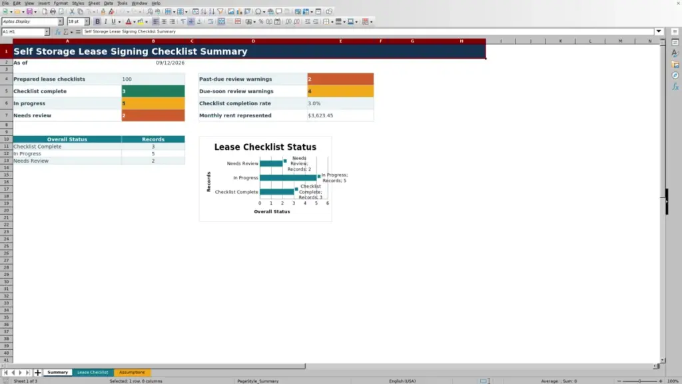Screen dimensions: 682x384
Task: Switch to the Assumptions sheet tab
Action: [132, 373]
